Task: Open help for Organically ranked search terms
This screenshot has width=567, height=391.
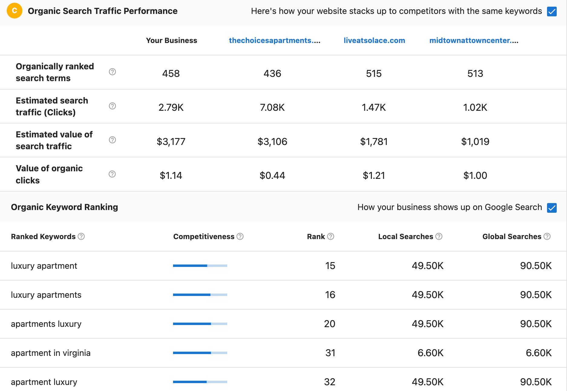Action: (112, 72)
